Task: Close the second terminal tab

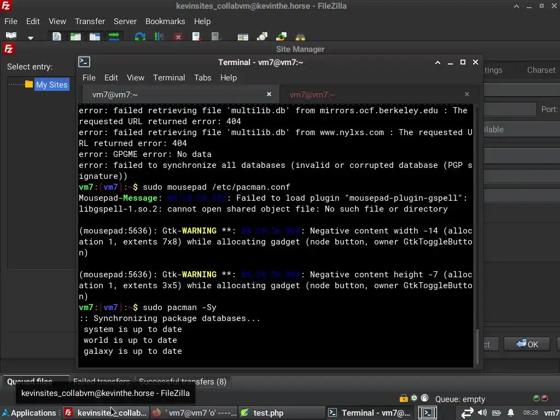Action: [467, 94]
